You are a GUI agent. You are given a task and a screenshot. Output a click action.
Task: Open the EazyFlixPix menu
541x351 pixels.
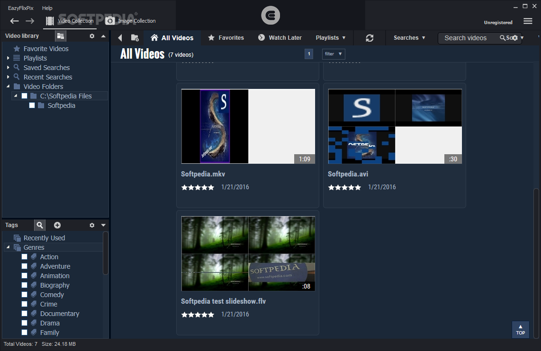(21, 8)
